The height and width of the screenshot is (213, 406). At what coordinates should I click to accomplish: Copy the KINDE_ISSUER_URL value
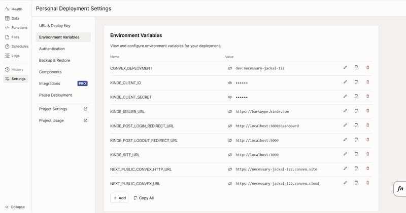coord(357,111)
